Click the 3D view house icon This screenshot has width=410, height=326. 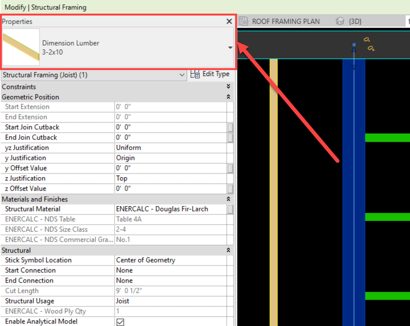point(340,21)
